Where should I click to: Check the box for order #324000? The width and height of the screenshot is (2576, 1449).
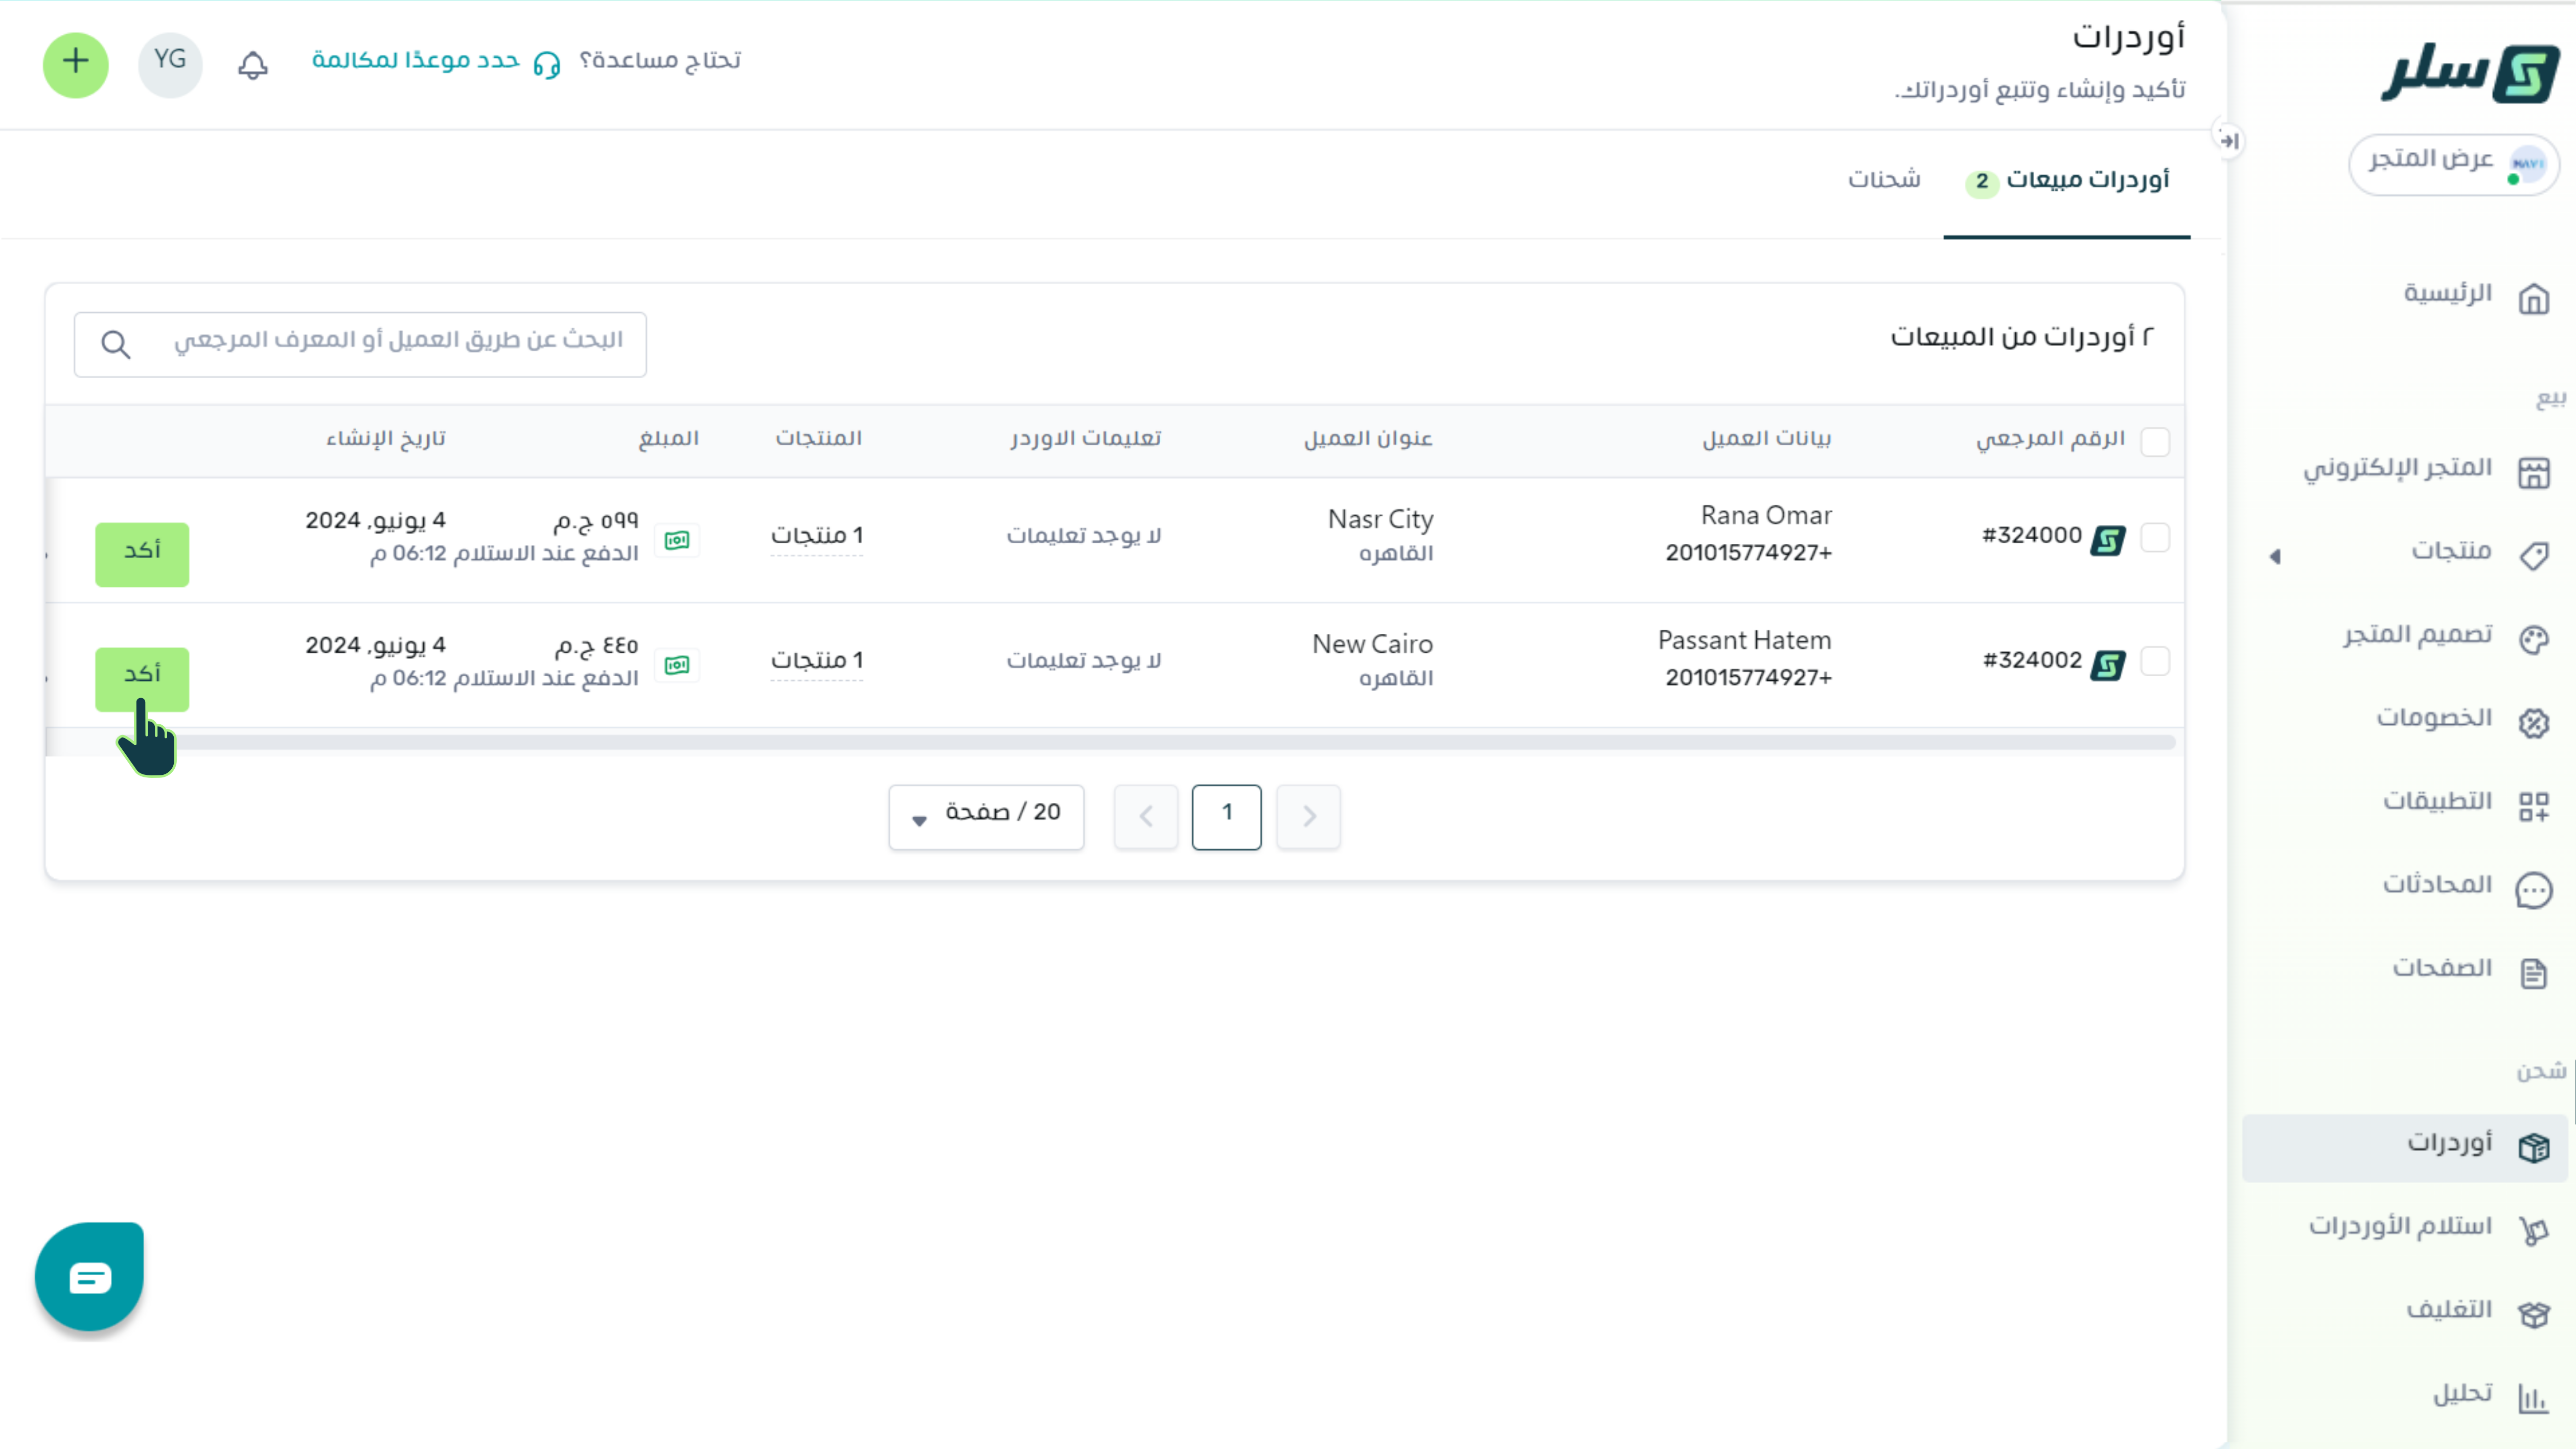[x=2154, y=537]
